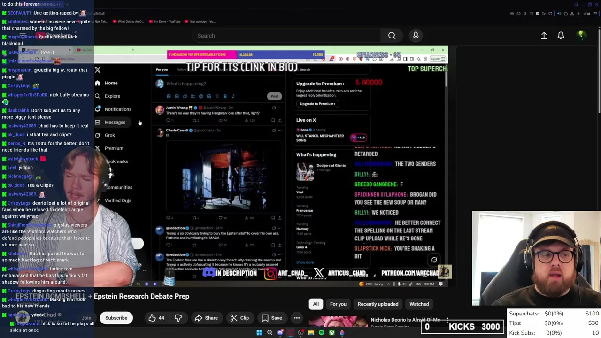The width and height of the screenshot is (601, 338).
Task: Open File Explorer from the taskbar
Action: pyautogui.click(x=311, y=333)
